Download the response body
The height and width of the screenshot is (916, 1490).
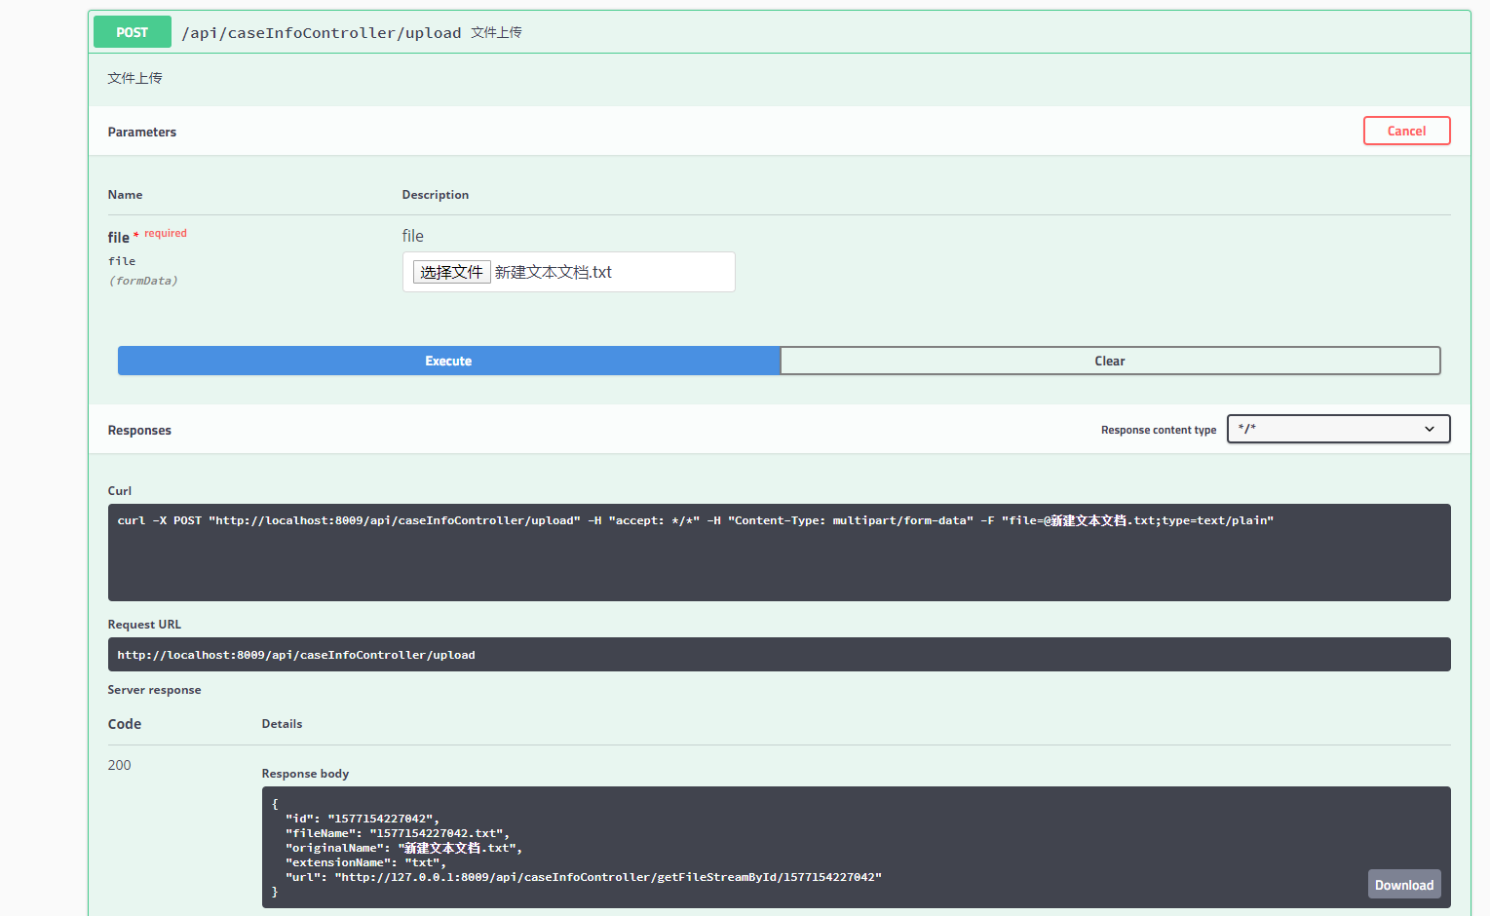[1404, 885]
